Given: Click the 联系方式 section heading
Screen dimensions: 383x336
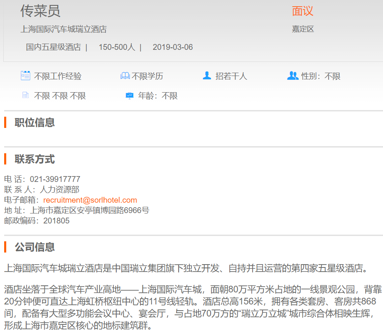Looking at the screenshot, I should tap(35, 159).
